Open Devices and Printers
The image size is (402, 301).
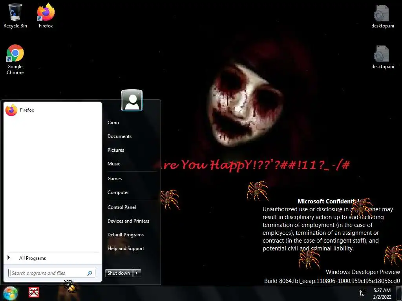click(x=128, y=221)
